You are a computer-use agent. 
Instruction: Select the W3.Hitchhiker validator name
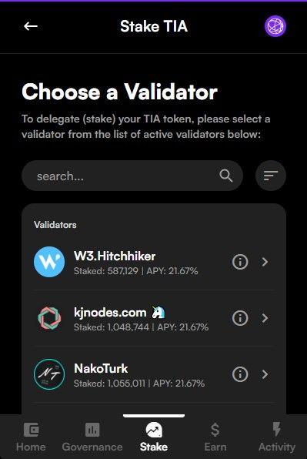(x=115, y=256)
